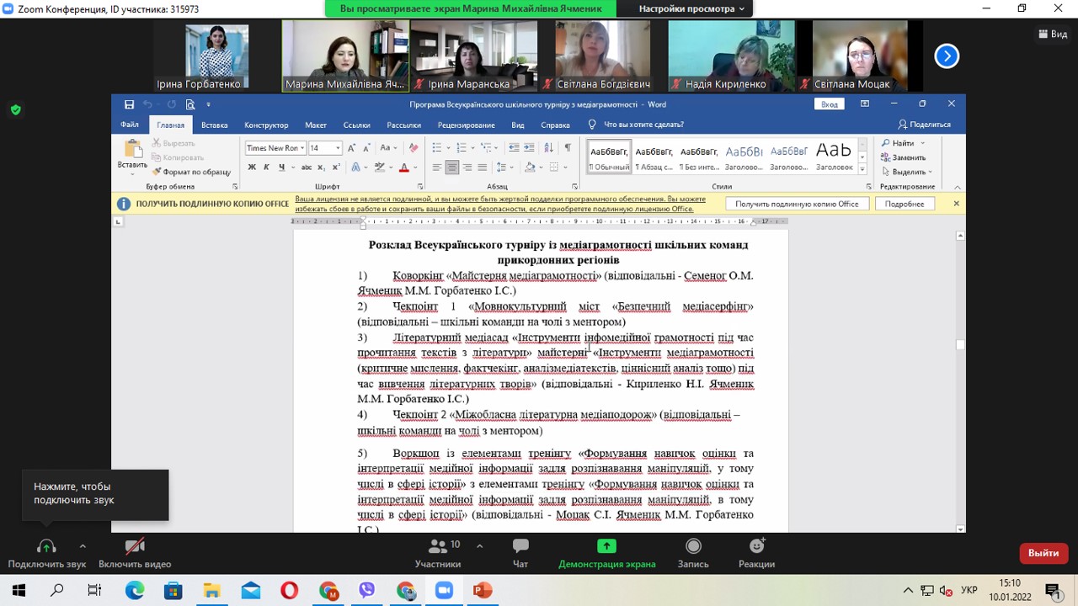The image size is (1078, 606).
Task: Open the font name dropdown Times New Roman
Action: pos(275,148)
